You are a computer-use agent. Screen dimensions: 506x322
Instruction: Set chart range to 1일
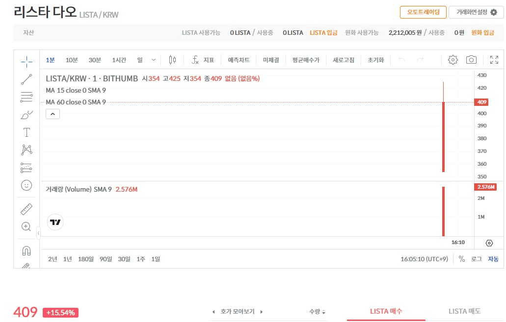point(156,259)
